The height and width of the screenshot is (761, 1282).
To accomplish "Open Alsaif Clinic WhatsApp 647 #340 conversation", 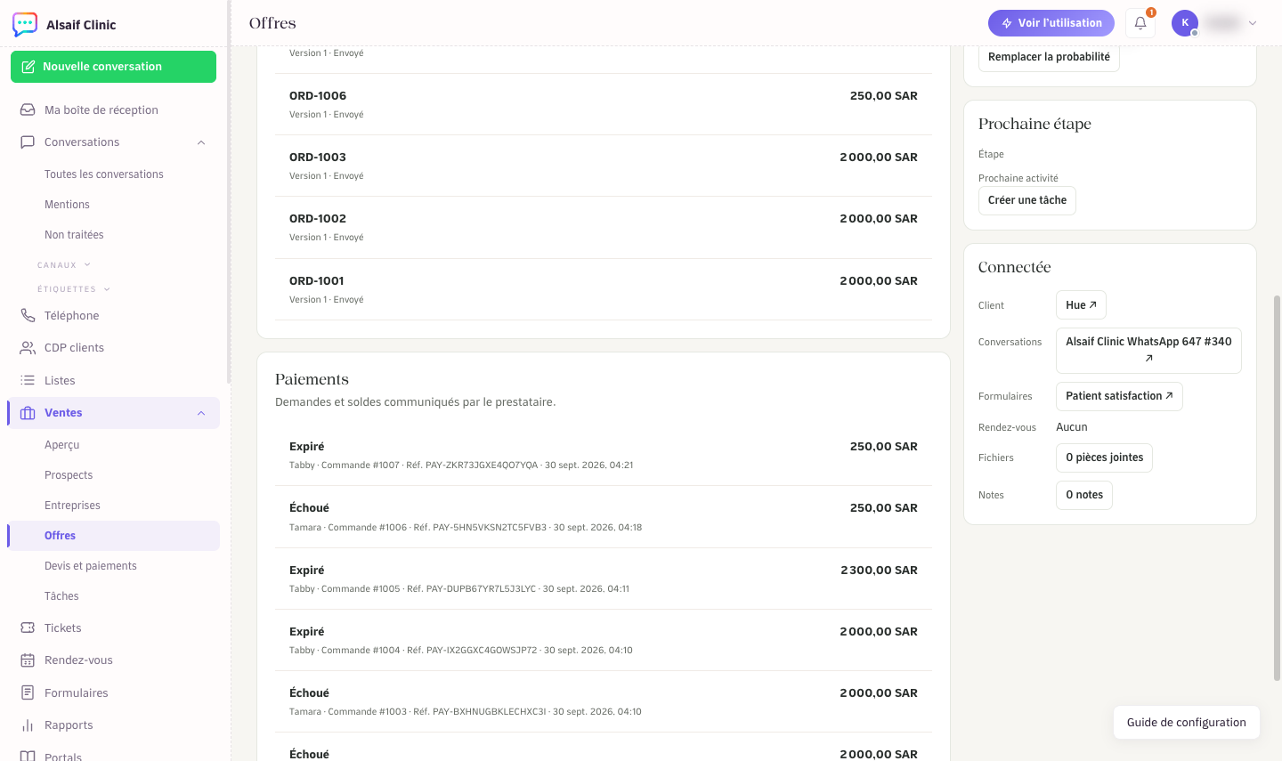I will [1148, 350].
